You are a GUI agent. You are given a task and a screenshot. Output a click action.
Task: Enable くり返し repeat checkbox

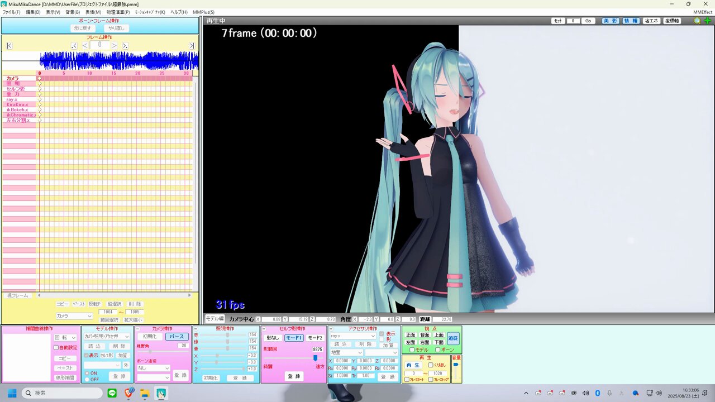pos(430,365)
